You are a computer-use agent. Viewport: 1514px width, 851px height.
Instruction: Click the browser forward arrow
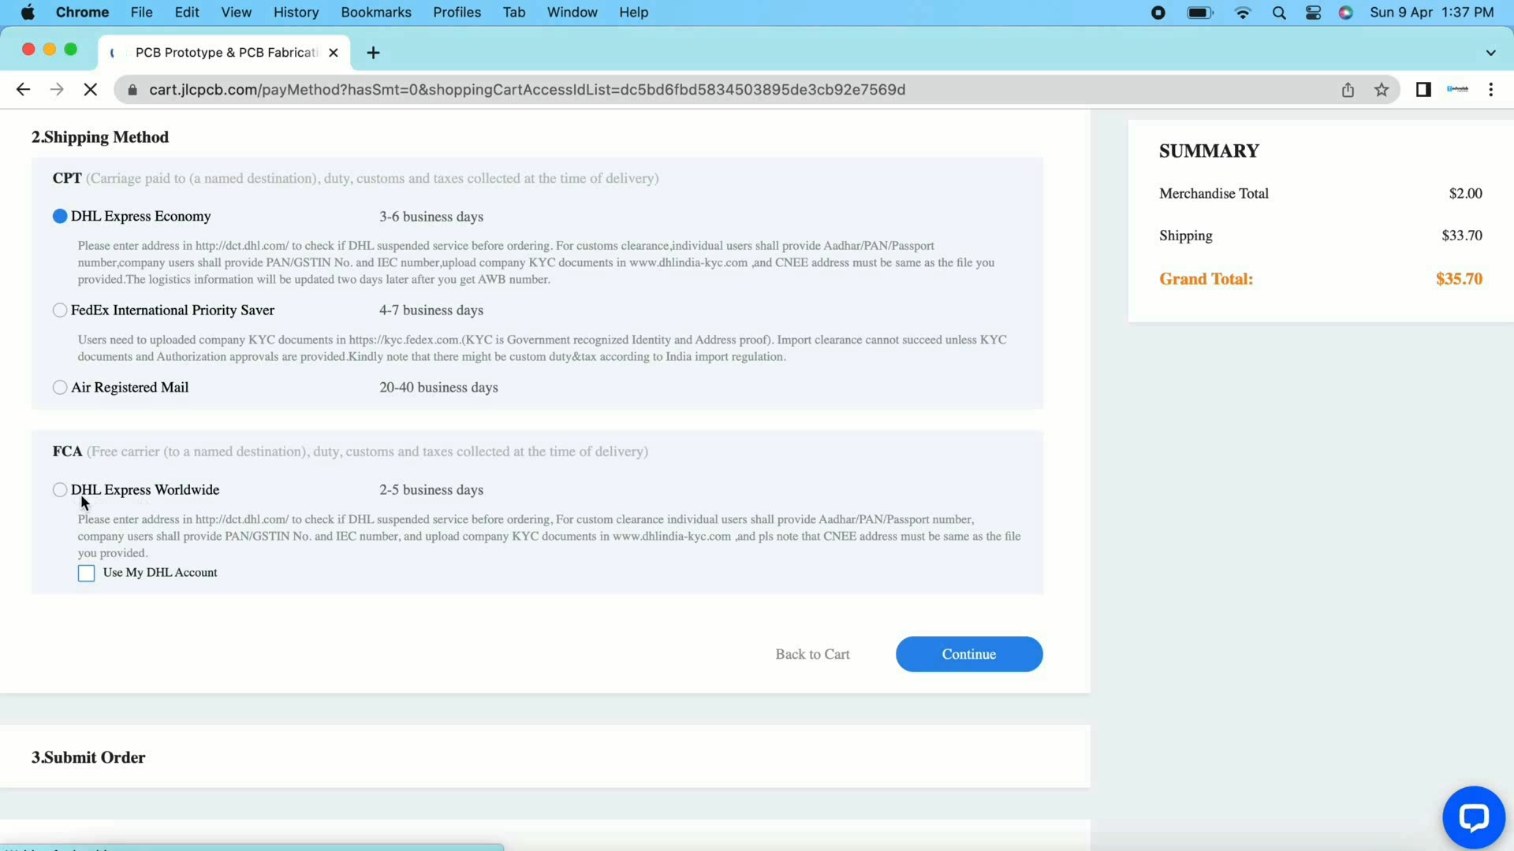57,90
